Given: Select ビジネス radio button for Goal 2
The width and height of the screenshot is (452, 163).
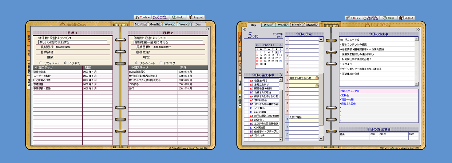Looking at the screenshot, I should pos(161,63).
